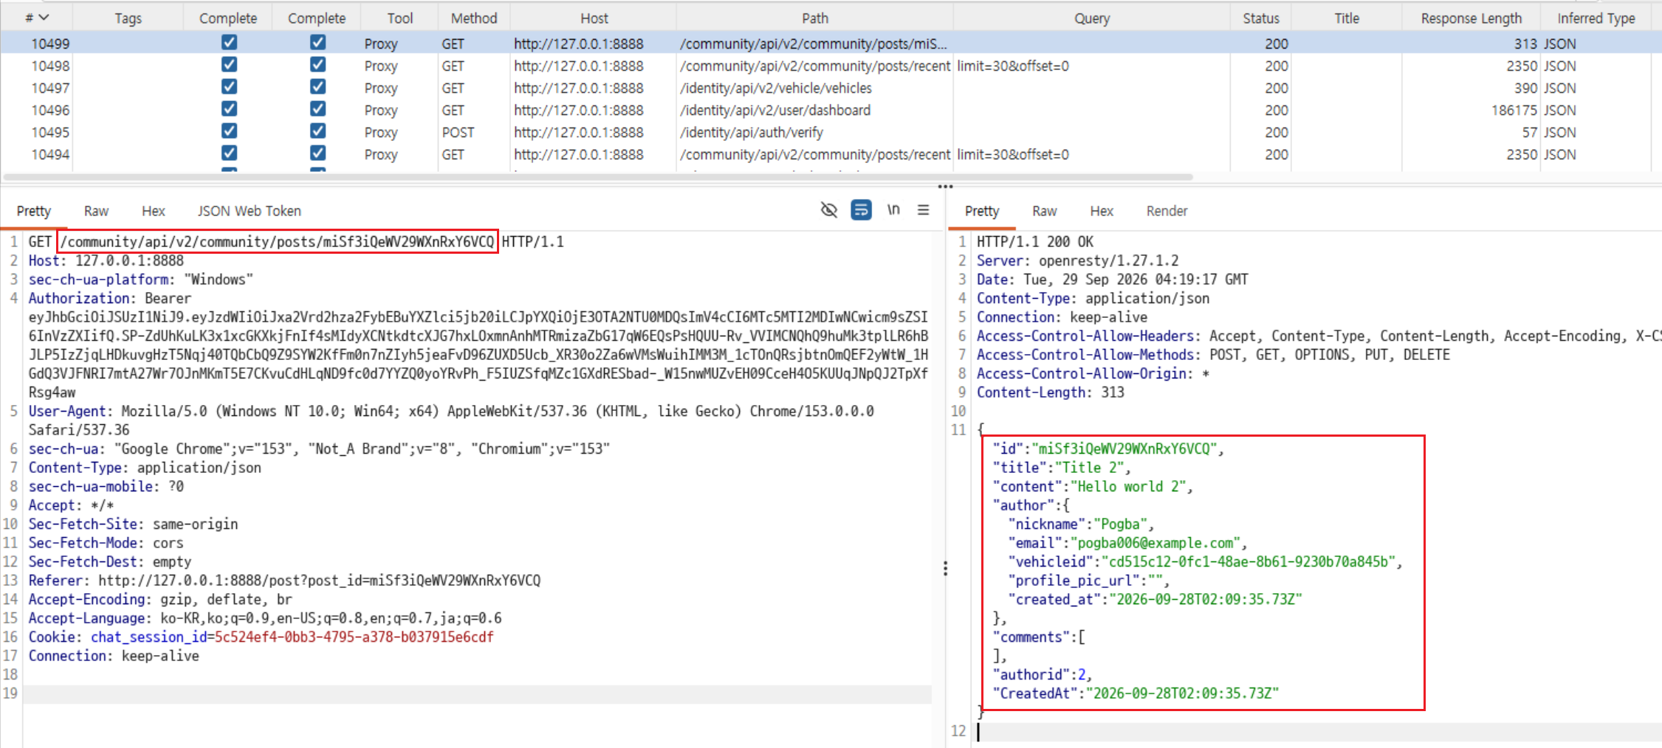This screenshot has height=748, width=1662.
Task: Switch request view to Raw tab
Action: [96, 211]
